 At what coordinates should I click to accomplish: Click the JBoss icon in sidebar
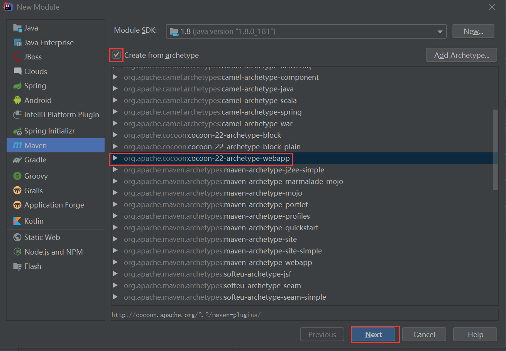point(17,57)
